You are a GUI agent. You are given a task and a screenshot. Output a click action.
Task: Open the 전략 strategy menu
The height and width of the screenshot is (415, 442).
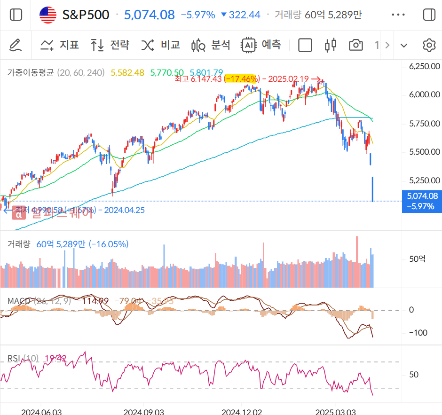[x=110, y=45]
